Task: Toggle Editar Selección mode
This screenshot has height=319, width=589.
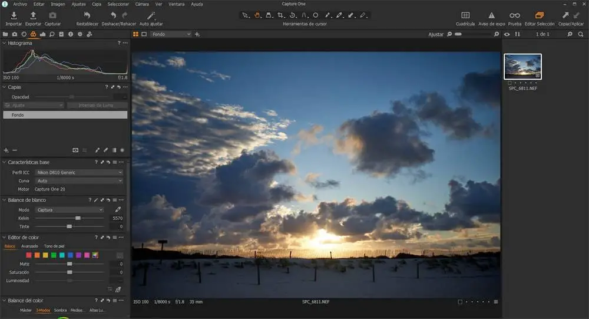Action: [x=539, y=15]
